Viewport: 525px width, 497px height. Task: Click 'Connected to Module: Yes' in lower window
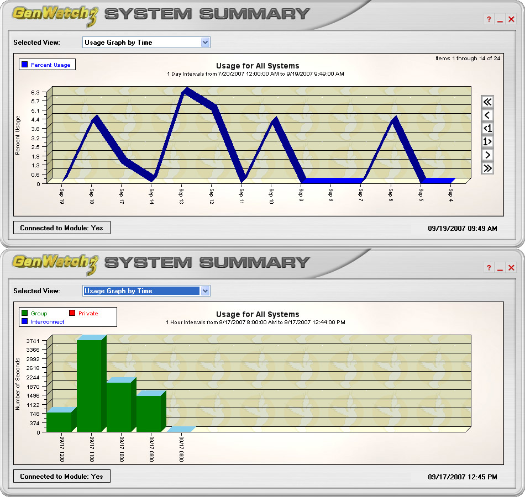click(61, 477)
